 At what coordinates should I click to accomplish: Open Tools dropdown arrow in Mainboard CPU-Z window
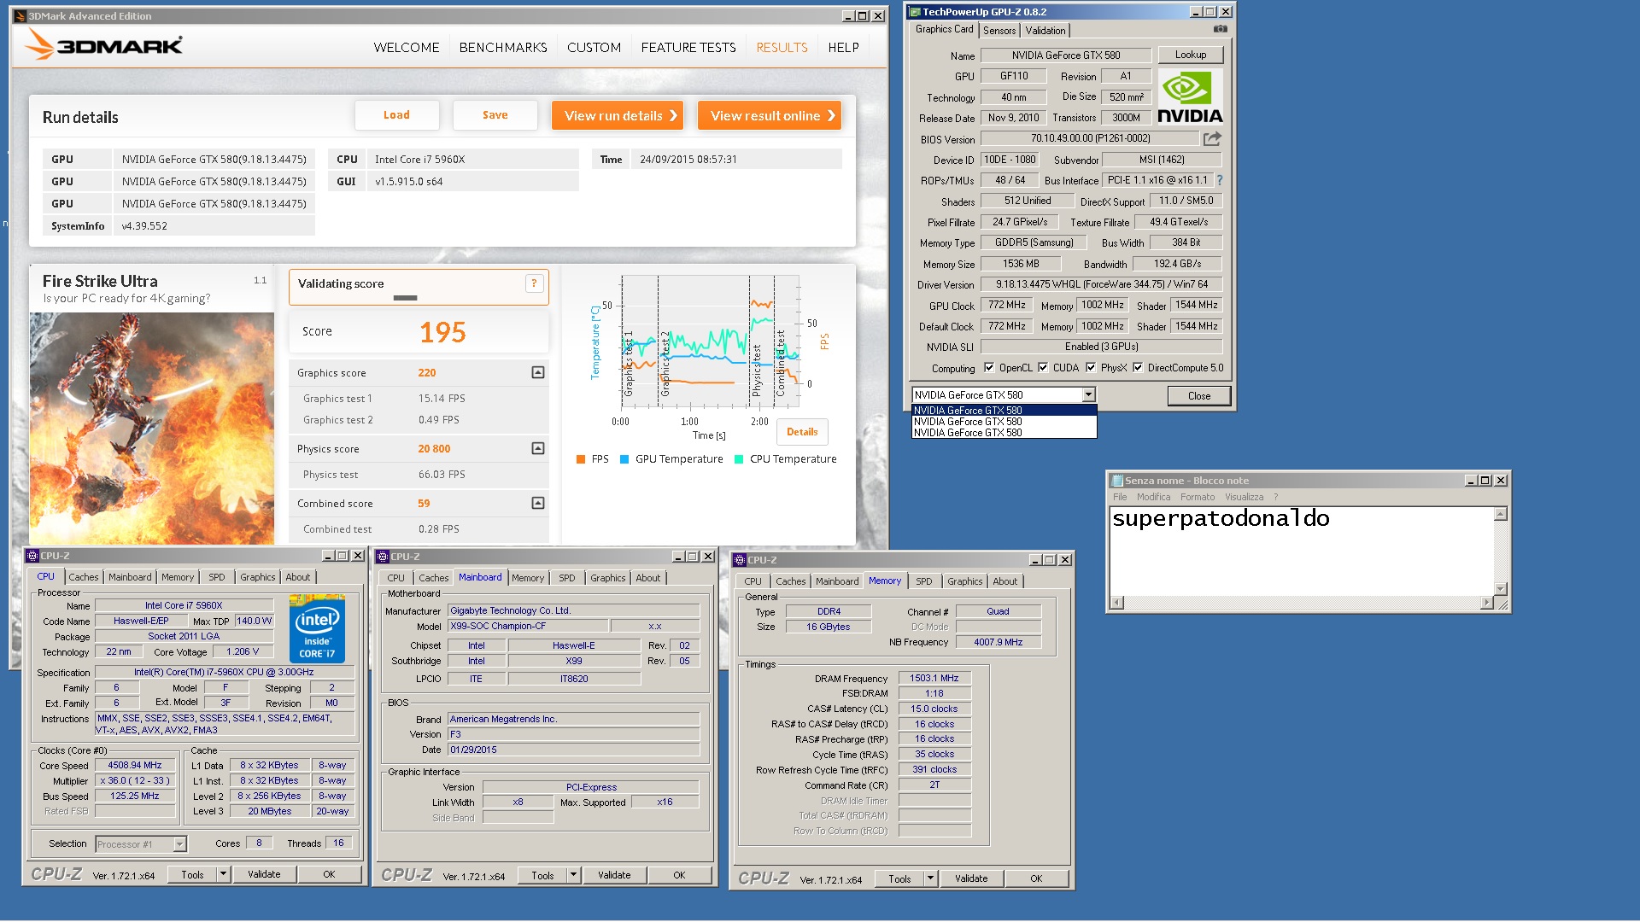(573, 875)
